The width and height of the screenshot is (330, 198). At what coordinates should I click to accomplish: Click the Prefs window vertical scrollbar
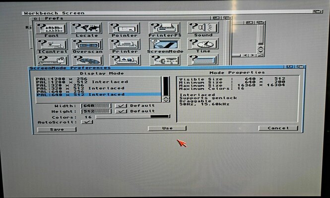coord(228,42)
